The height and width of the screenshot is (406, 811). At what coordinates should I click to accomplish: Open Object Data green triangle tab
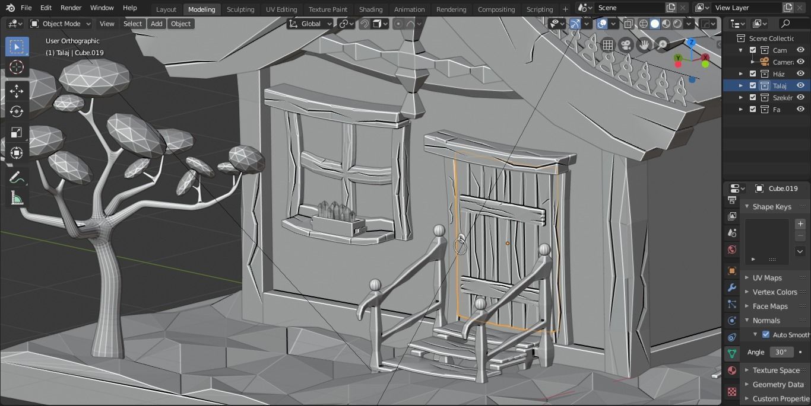click(731, 354)
